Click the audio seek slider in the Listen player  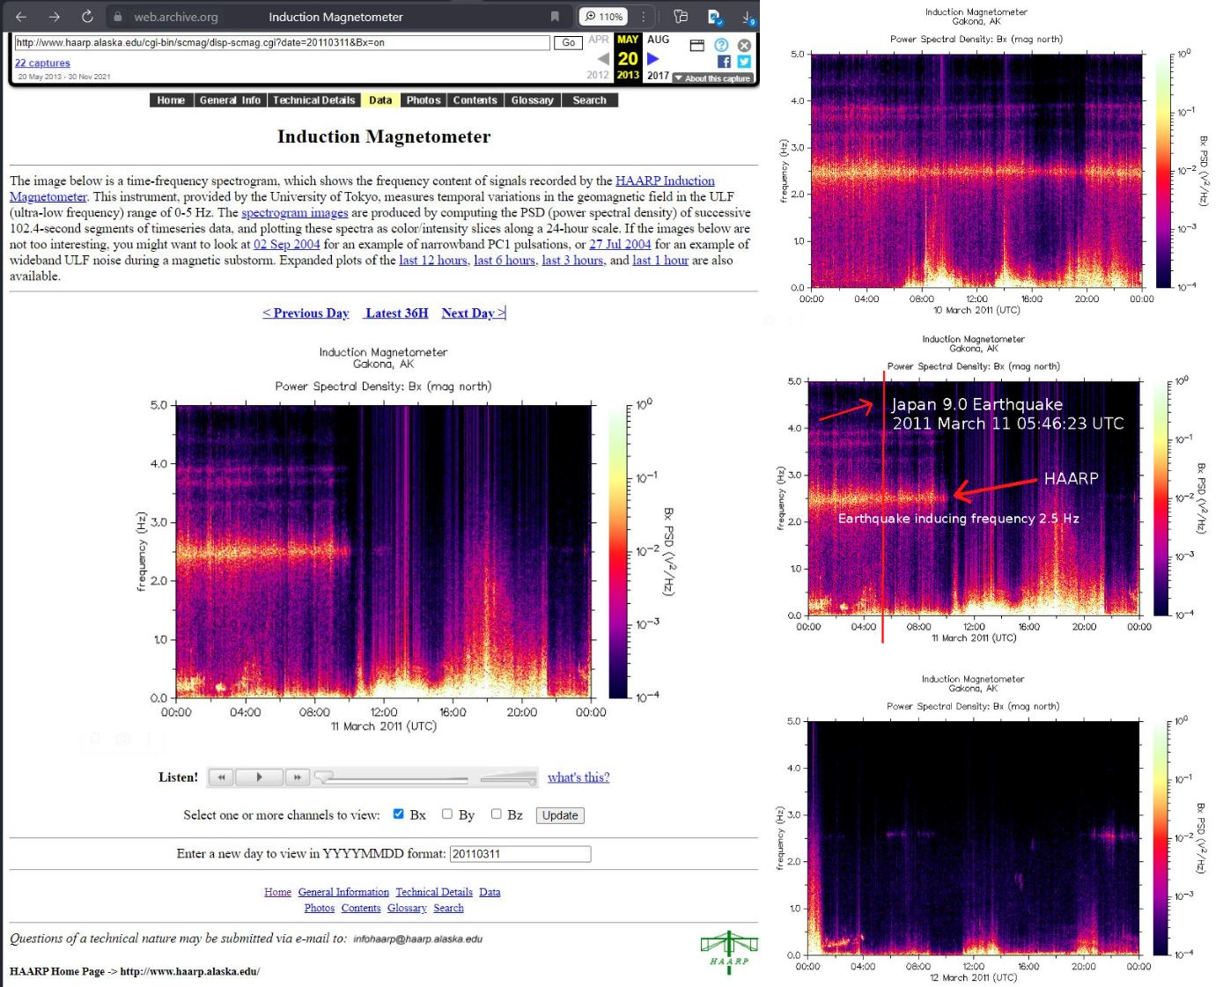point(392,778)
